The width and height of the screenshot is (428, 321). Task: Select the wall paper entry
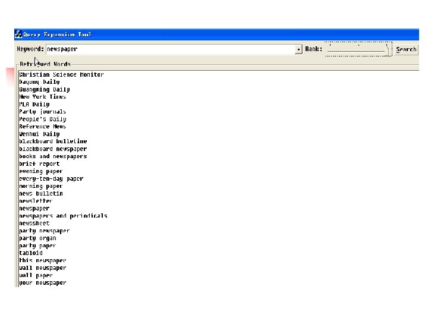[x=36, y=275]
